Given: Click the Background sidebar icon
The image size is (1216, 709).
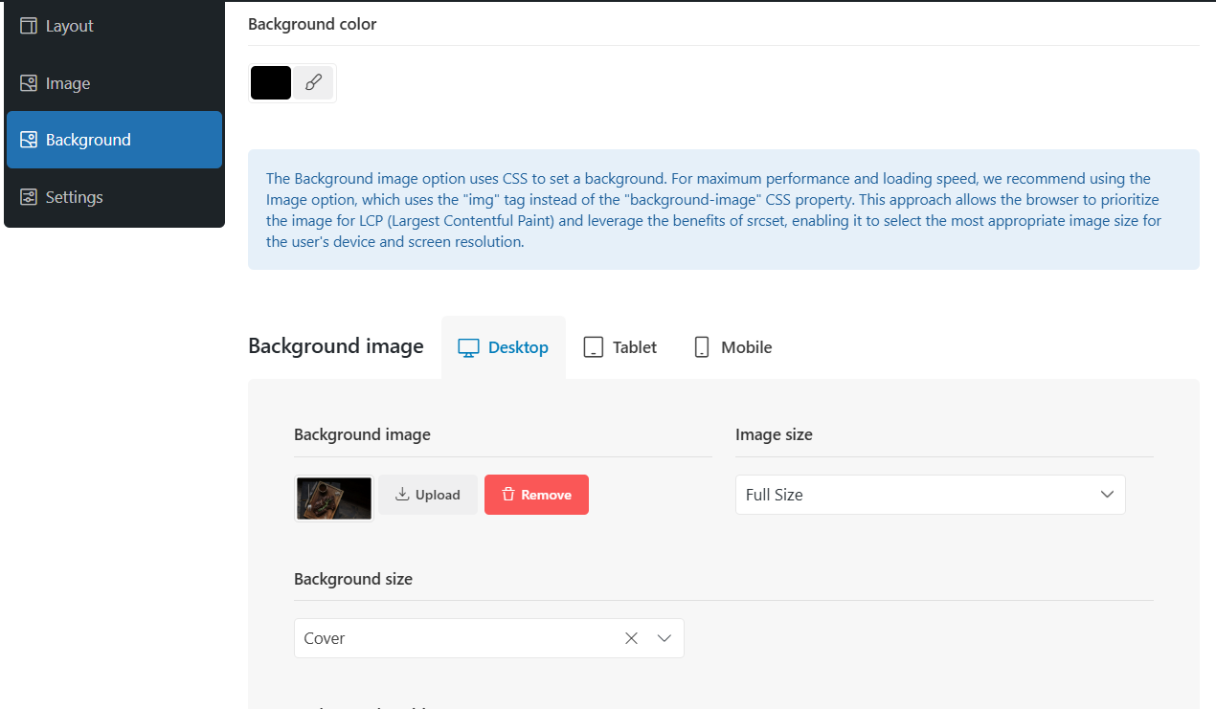Looking at the screenshot, I should [29, 140].
